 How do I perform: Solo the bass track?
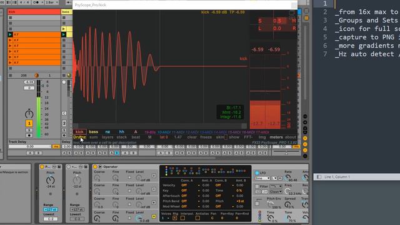(64, 130)
